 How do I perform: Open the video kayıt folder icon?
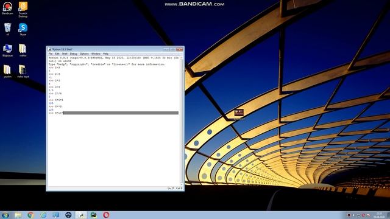23,72
